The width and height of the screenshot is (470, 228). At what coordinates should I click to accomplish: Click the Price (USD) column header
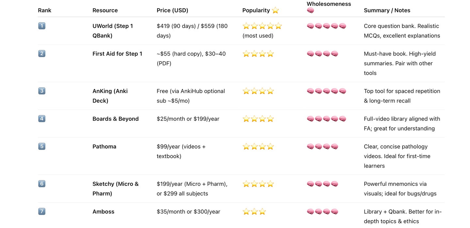click(172, 10)
